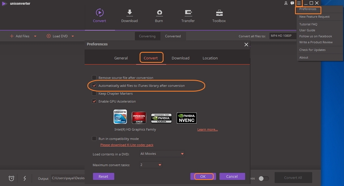Open the hamburger menu icon
Viewport: 344px width, 186px height.
pyautogui.click(x=299, y=3)
